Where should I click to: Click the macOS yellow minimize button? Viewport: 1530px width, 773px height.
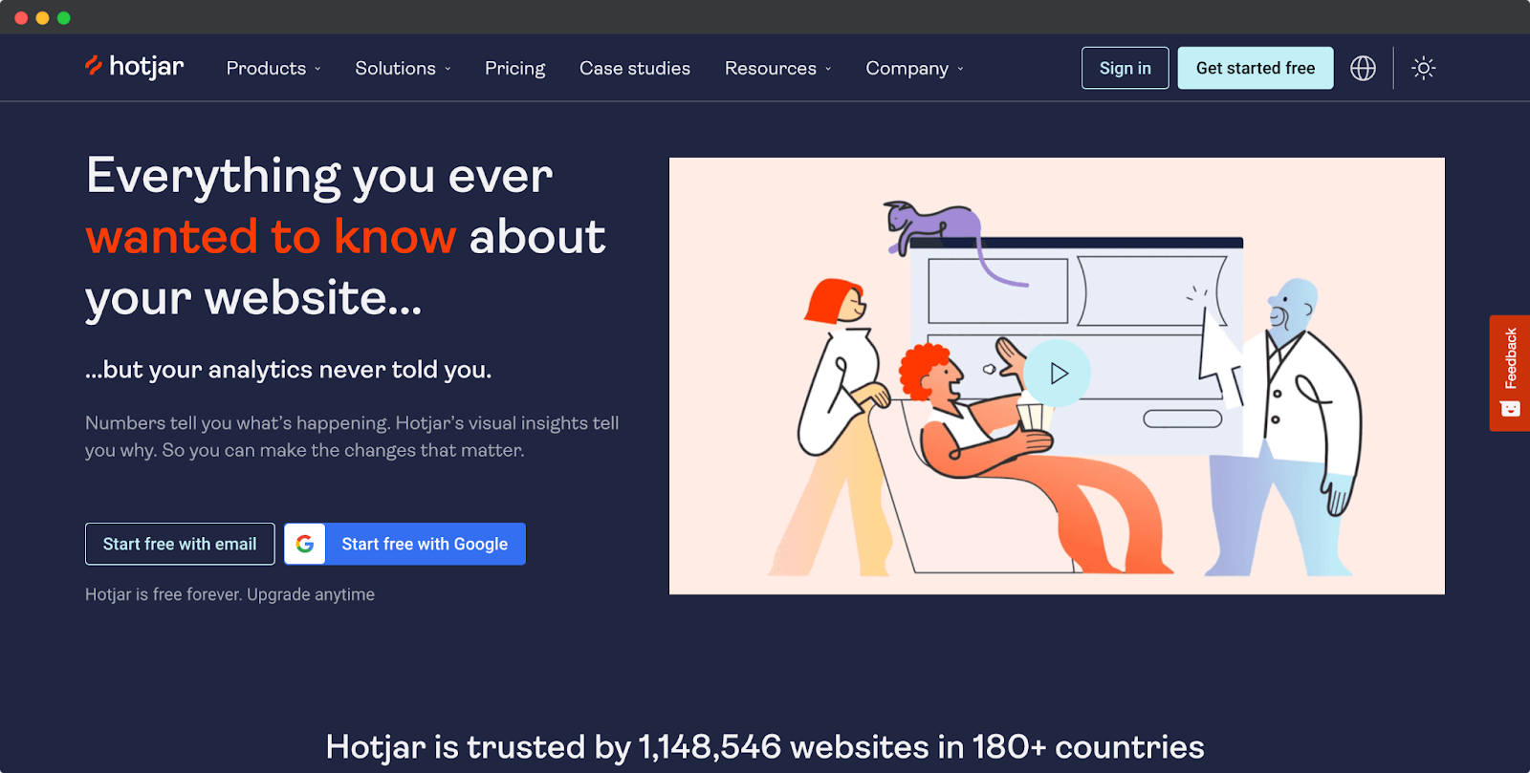(42, 18)
